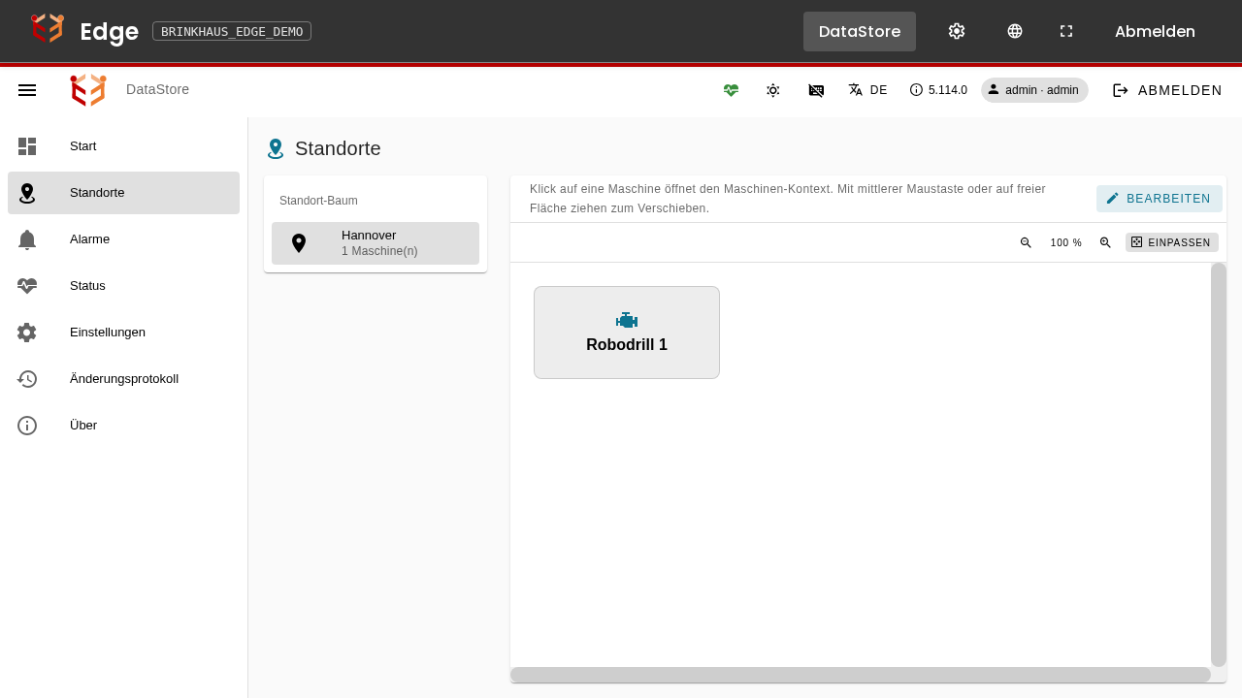Open Status in the sidebar

(x=123, y=286)
